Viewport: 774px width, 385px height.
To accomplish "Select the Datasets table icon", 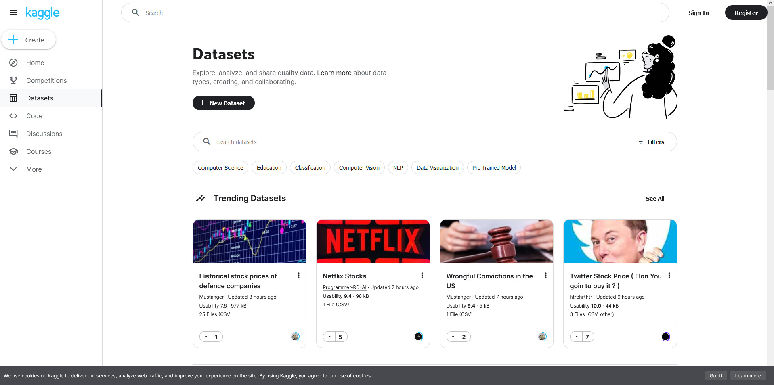I will point(13,98).
